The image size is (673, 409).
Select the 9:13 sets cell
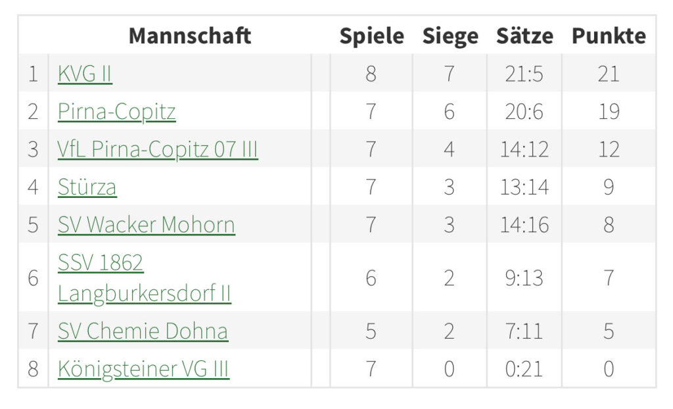tap(524, 278)
